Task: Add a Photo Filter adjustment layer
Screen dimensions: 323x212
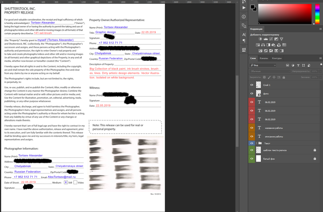Action: click(x=273, y=45)
